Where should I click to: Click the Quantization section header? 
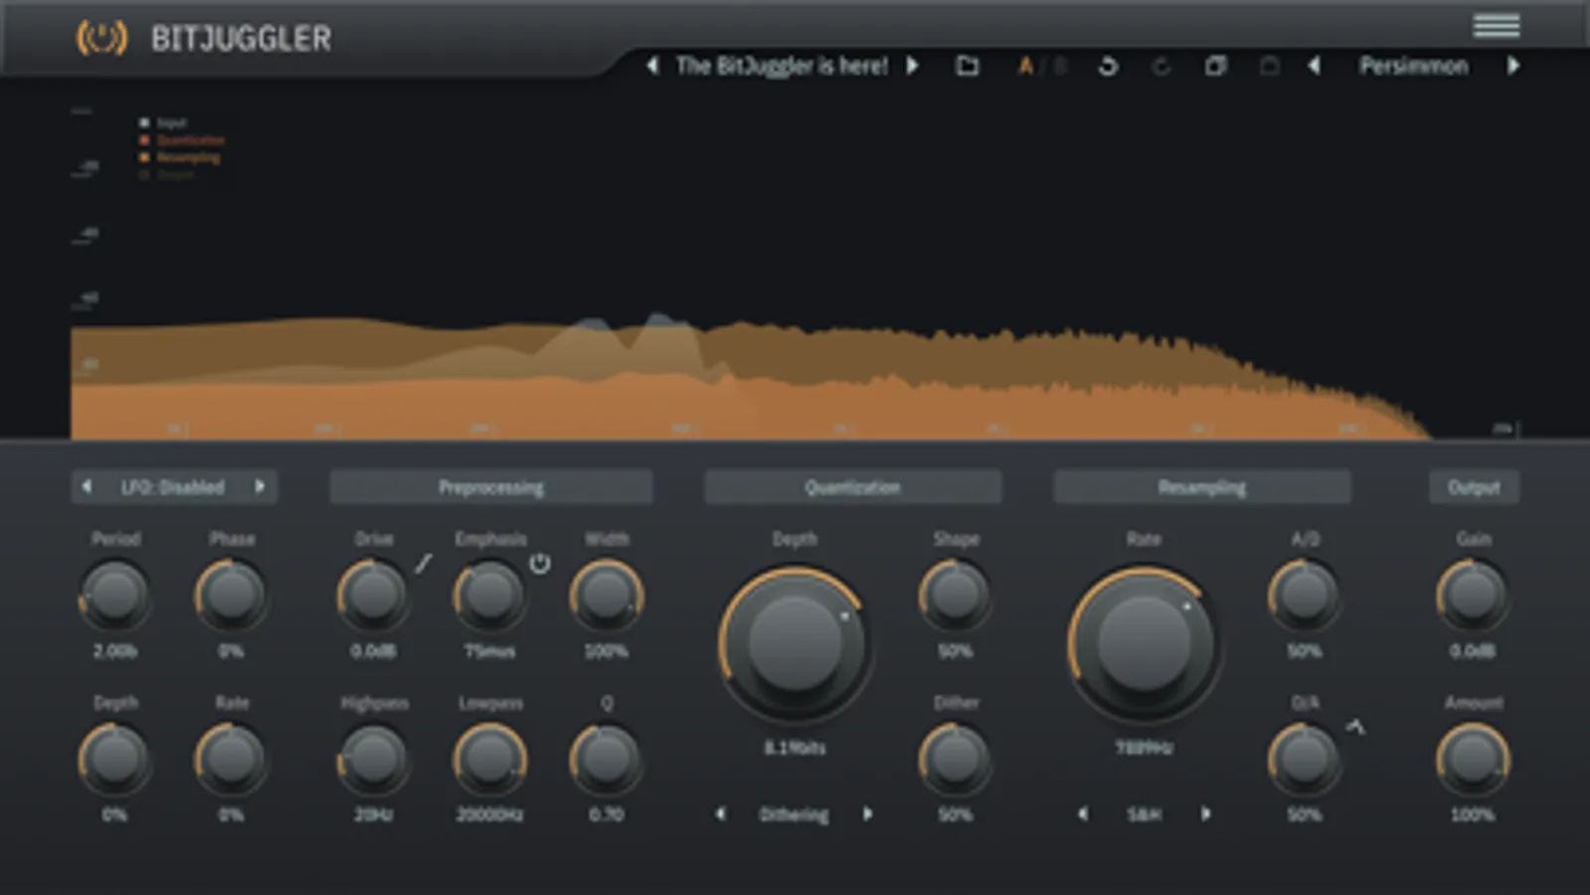[x=852, y=487]
